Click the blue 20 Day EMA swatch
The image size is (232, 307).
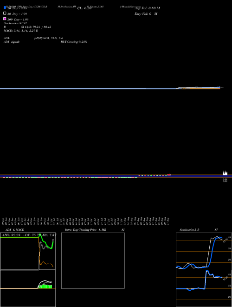tap(5, 7)
